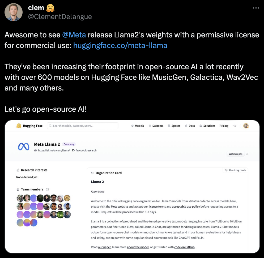Click the GitHub icon beside facebookresearch
The height and width of the screenshot is (258, 264).
coord(73,150)
